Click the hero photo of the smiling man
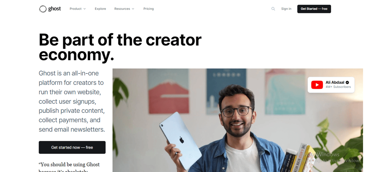Viewport: 371px width, 172px height. pos(238,120)
